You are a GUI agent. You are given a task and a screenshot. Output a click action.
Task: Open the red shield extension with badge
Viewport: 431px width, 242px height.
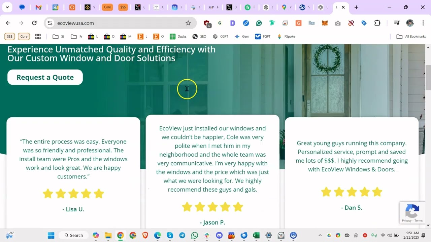click(207, 23)
